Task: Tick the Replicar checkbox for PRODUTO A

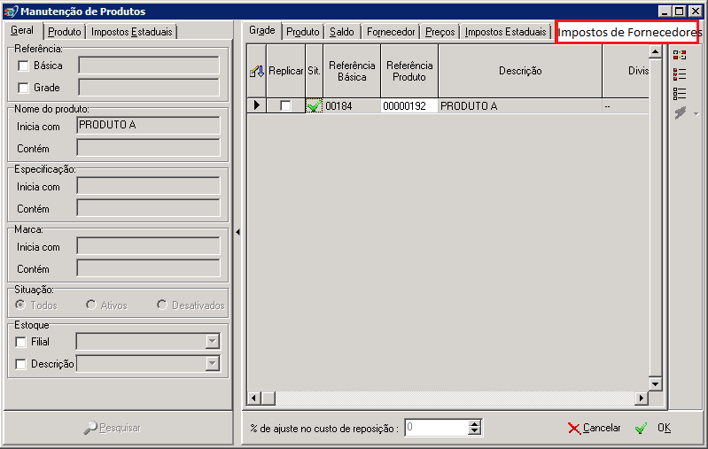Action: click(285, 105)
